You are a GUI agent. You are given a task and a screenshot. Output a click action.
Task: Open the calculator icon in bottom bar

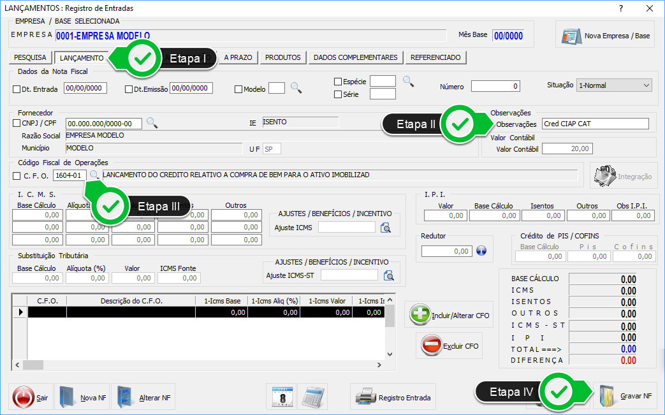pos(312,397)
